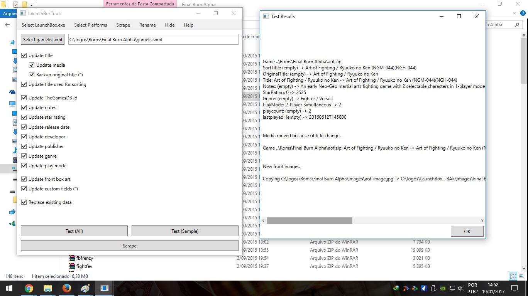Image resolution: width=528 pixels, height=296 pixels.
Task: Click the Test (Sample) button
Action: point(185,231)
